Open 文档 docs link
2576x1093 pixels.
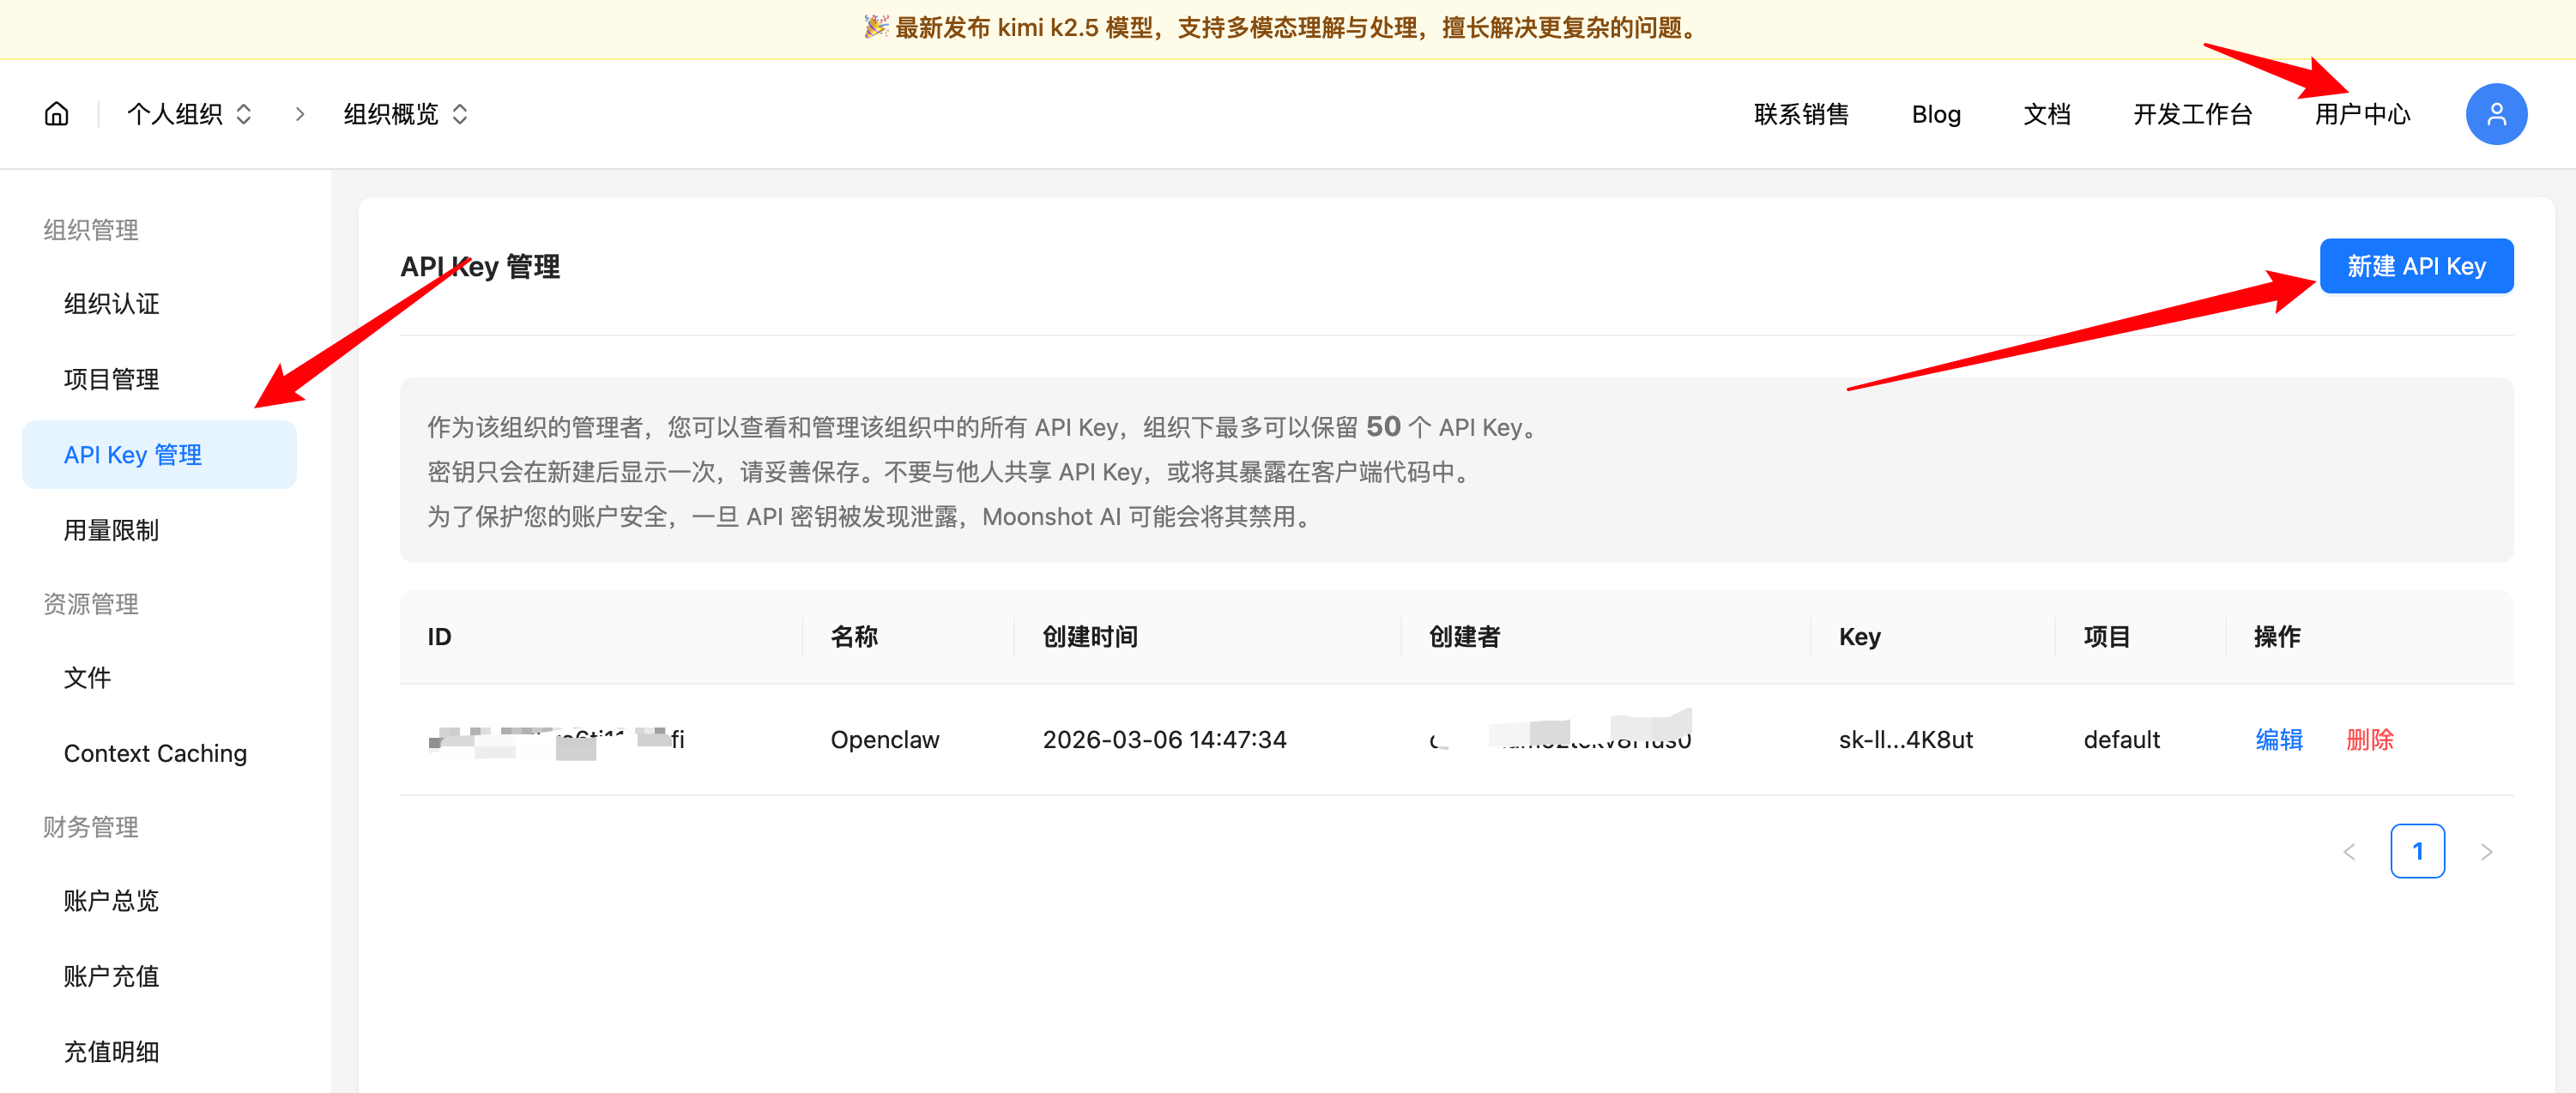(2046, 114)
